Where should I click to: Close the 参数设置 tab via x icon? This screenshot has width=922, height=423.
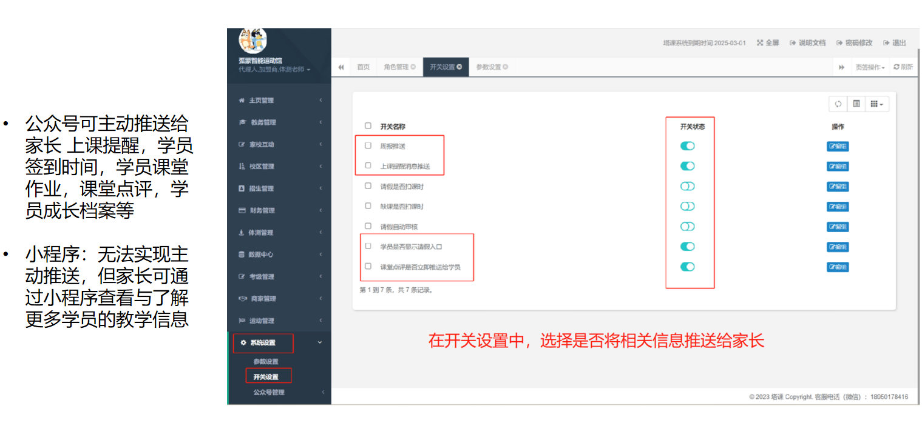pyautogui.click(x=506, y=67)
